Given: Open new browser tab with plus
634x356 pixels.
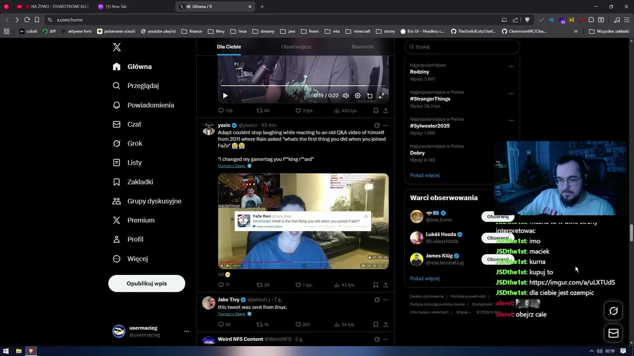Looking at the screenshot, I should coord(262,6).
